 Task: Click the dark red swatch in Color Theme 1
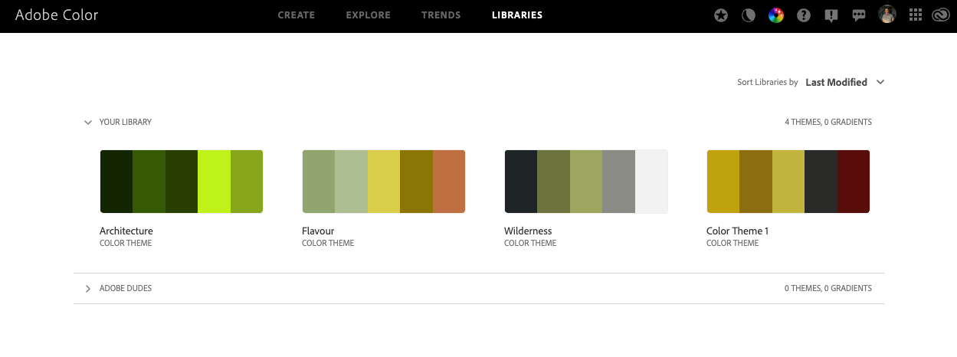click(854, 182)
